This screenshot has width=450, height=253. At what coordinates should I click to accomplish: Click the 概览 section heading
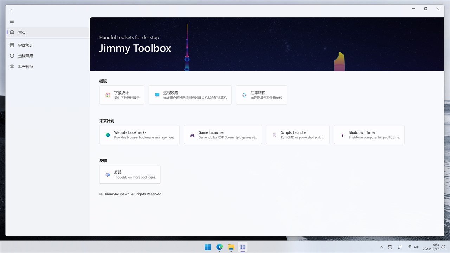[x=103, y=81]
